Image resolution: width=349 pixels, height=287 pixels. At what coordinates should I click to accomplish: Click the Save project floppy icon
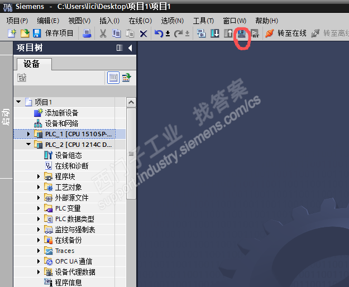[37, 34]
